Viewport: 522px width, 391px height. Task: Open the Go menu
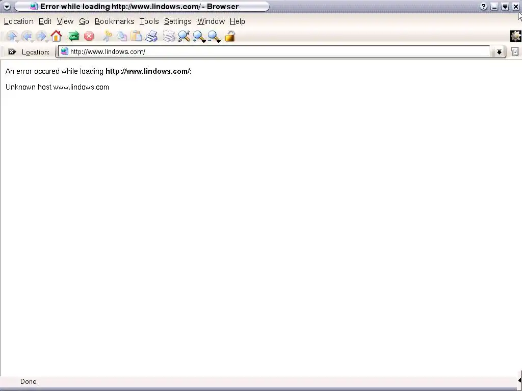tap(84, 21)
